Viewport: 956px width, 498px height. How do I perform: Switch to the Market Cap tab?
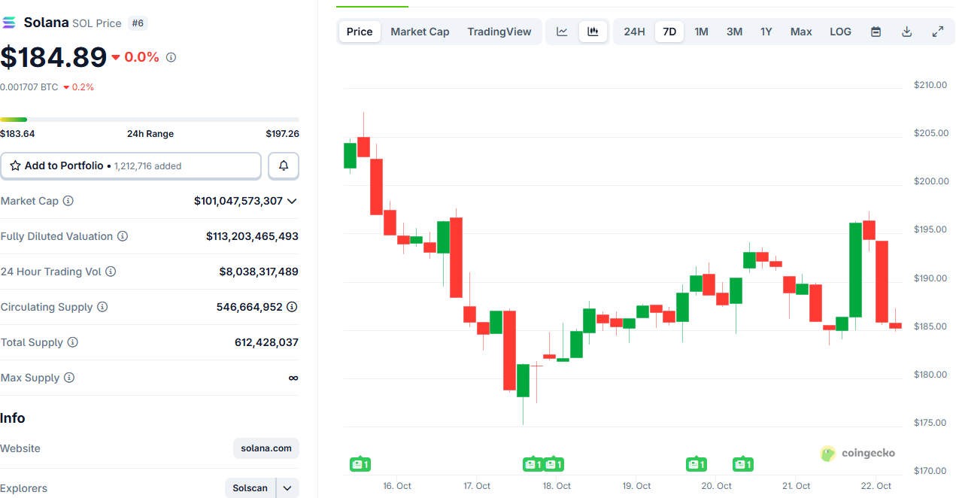tap(420, 32)
